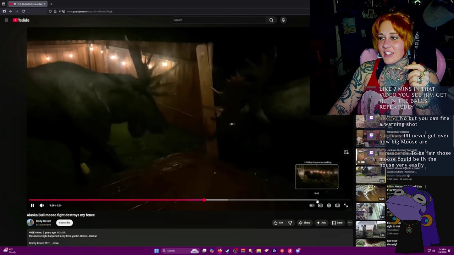Click the magnifier search button
This screenshot has height=255, width=454.
(x=271, y=20)
